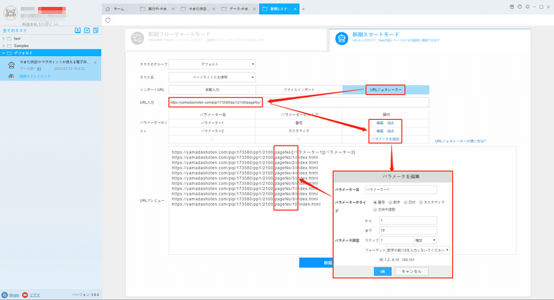Switch to the 実行中 tab
This screenshot has height=300, width=554.
pyautogui.click(x=156, y=9)
